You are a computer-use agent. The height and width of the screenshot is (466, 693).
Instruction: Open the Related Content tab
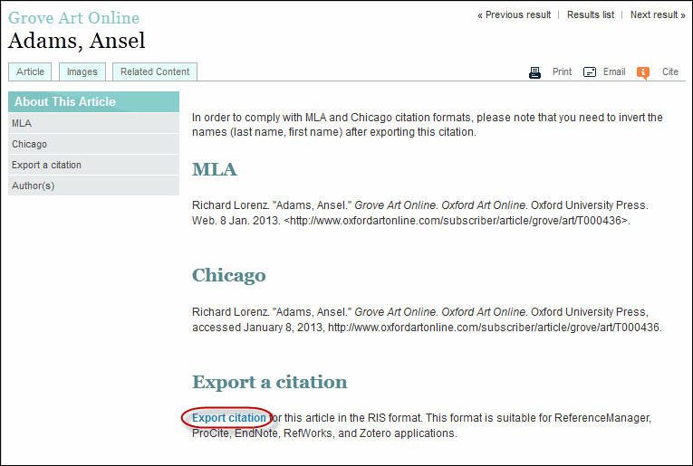pos(155,71)
